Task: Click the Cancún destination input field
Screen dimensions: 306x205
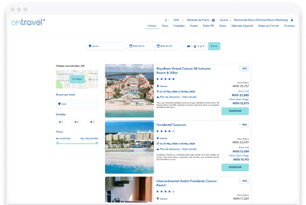Action: click(106, 46)
